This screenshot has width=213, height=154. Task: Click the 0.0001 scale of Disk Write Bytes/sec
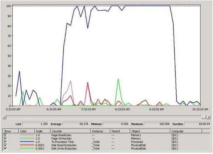(40, 148)
